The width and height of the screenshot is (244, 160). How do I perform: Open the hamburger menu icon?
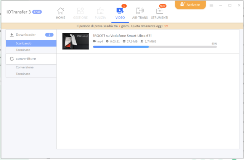coord(211,5)
